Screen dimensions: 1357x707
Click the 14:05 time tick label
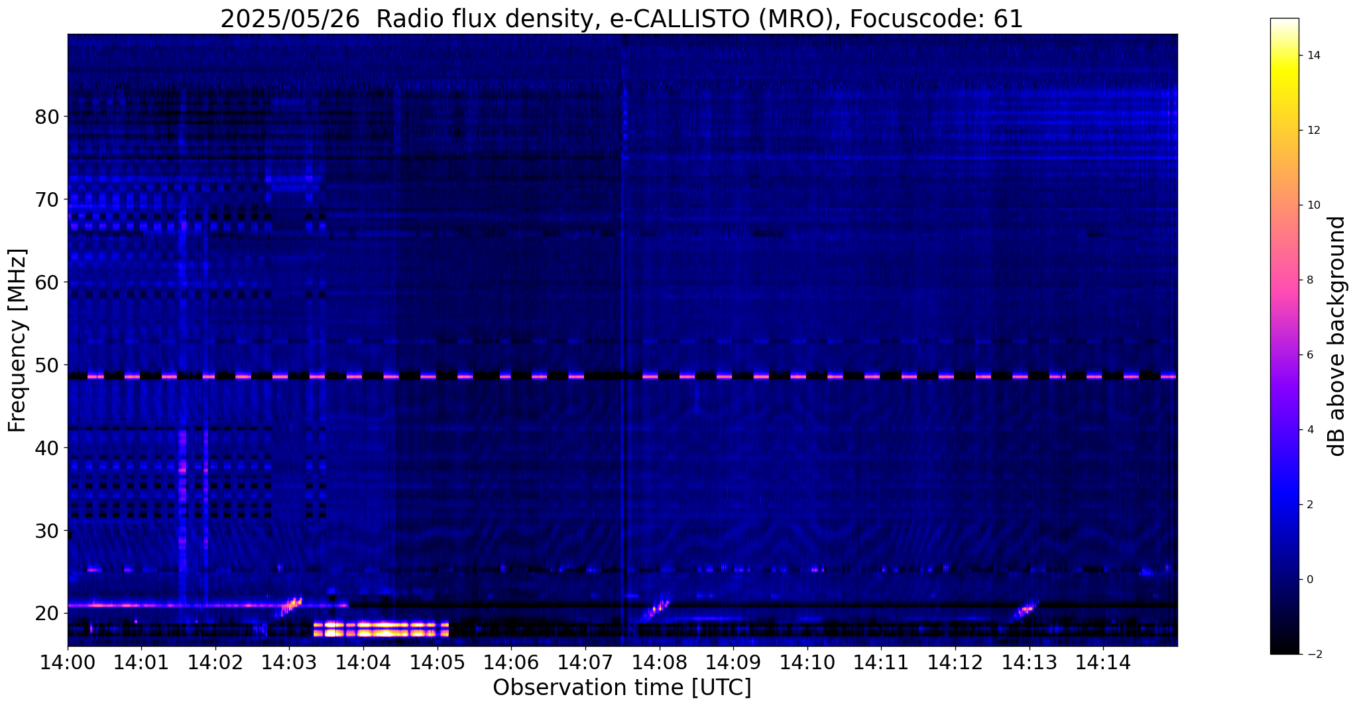tap(438, 662)
